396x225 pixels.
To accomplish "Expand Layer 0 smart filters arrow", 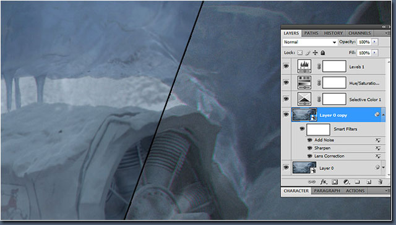I will pos(383,168).
